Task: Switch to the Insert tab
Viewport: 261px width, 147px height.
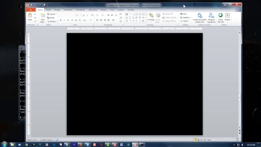Action: pyautogui.click(x=49, y=10)
